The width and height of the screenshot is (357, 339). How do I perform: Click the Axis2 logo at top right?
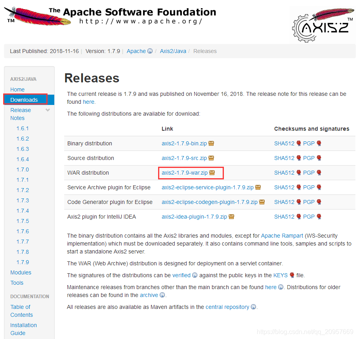323,25
